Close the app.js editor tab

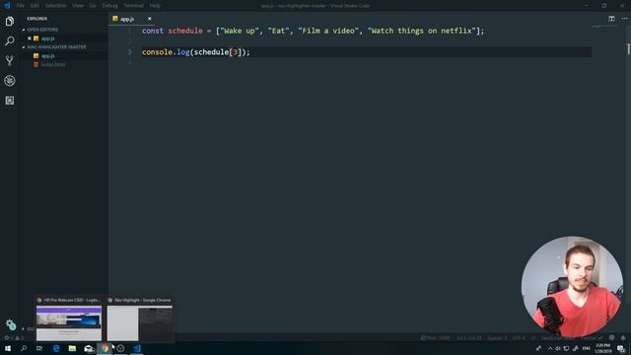tap(149, 19)
